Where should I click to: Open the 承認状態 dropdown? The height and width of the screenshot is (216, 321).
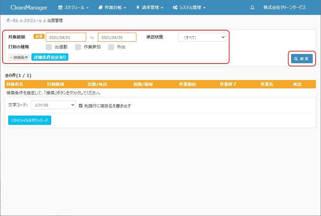(x=202, y=37)
